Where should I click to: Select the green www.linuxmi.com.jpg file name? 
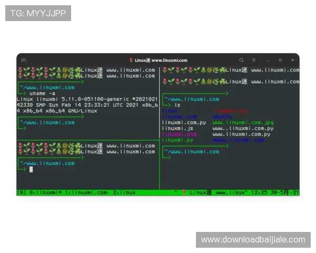tap(243, 122)
